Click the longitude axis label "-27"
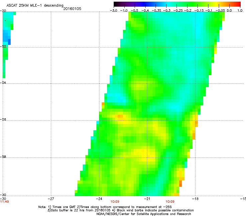Screen dimensions: 246x216 [51, 199]
